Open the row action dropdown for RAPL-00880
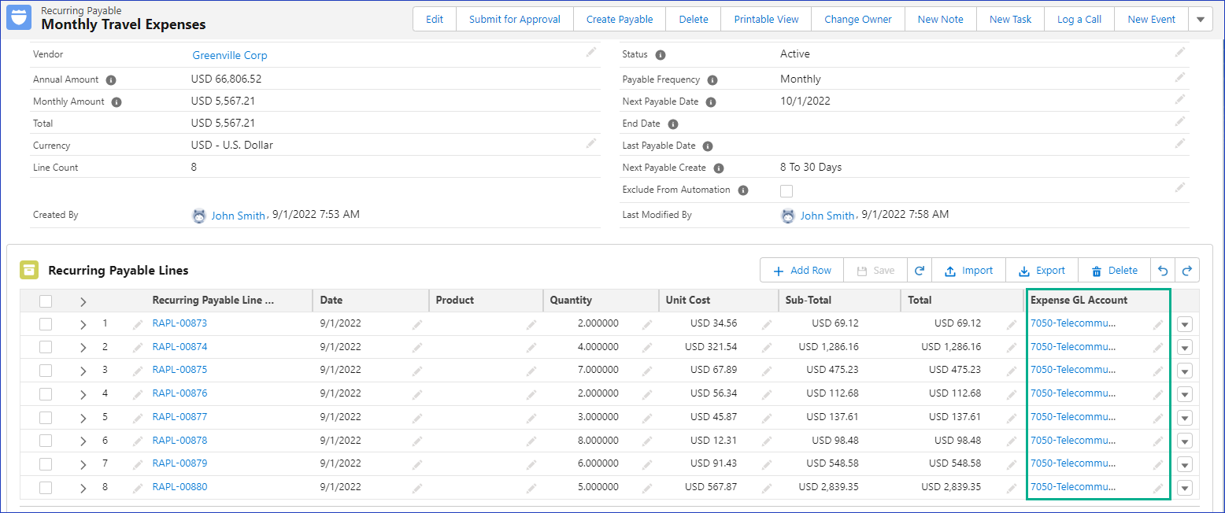 tap(1185, 488)
